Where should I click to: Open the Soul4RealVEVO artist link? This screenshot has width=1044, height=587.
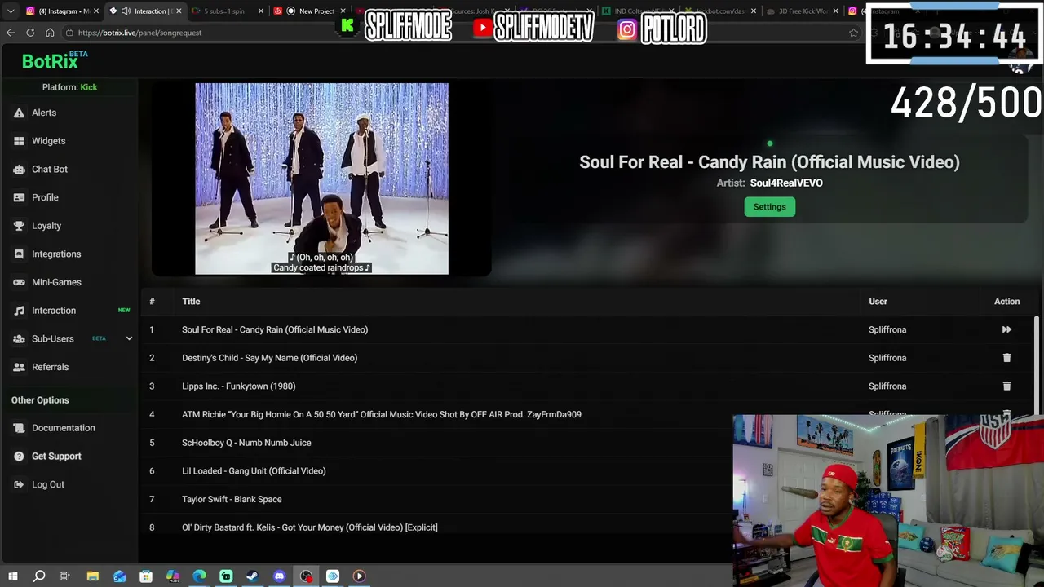pyautogui.click(x=786, y=183)
